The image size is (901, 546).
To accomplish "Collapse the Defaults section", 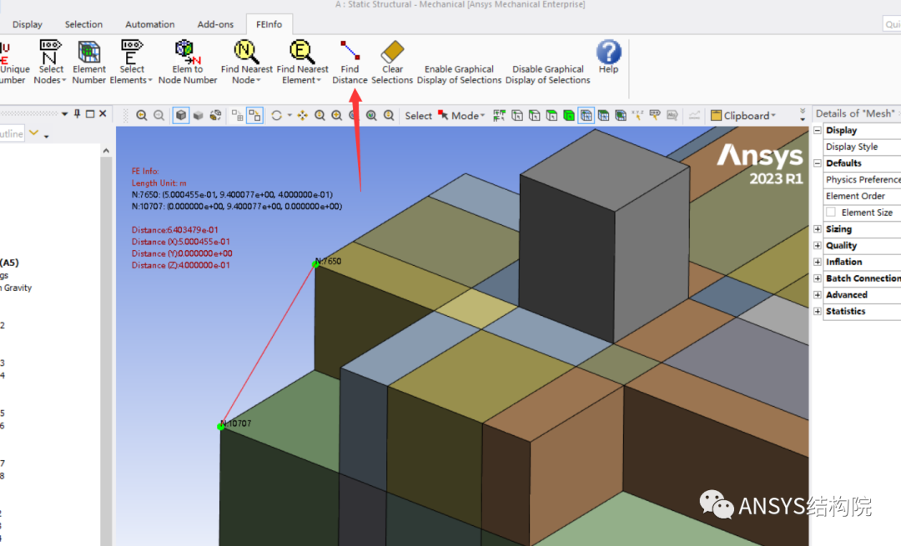I will coord(817,163).
